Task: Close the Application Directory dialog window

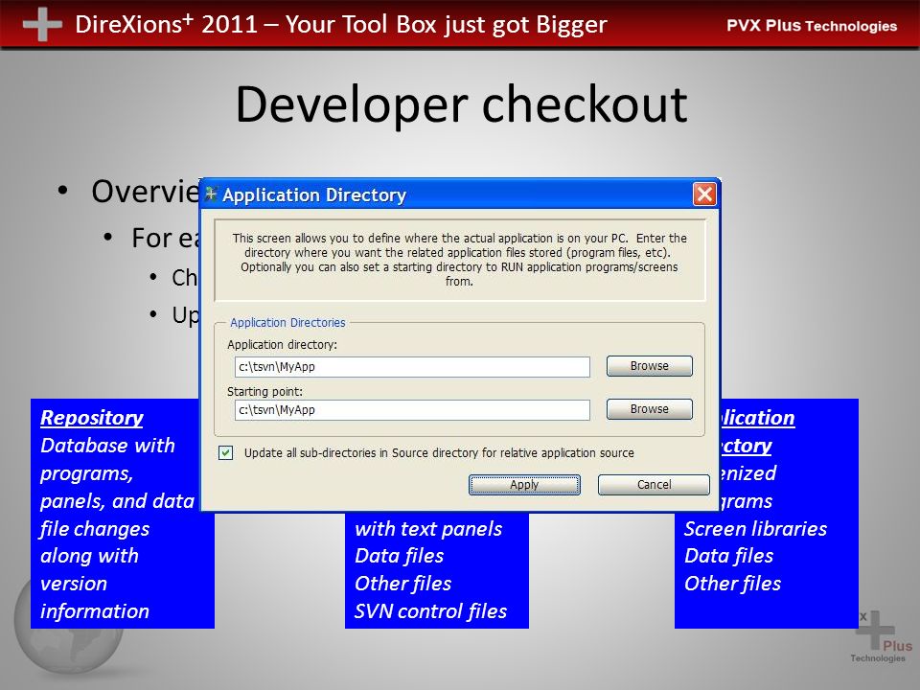Action: tap(704, 195)
